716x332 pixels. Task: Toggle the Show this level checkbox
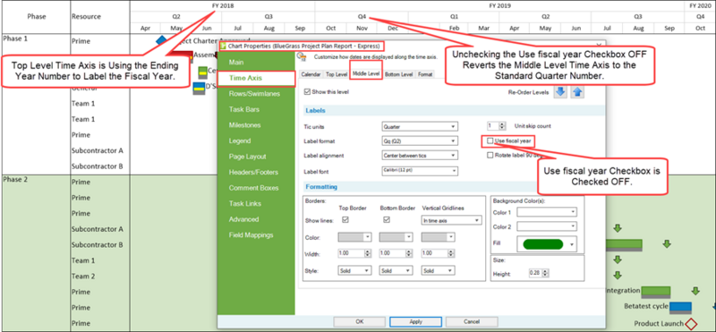(x=307, y=92)
